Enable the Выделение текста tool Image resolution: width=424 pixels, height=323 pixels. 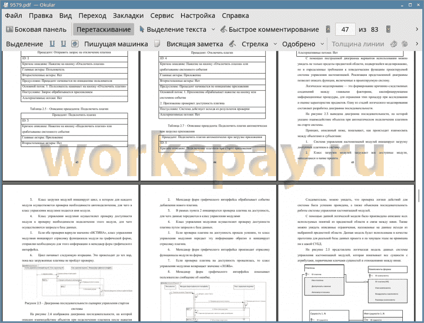[x=173, y=29]
